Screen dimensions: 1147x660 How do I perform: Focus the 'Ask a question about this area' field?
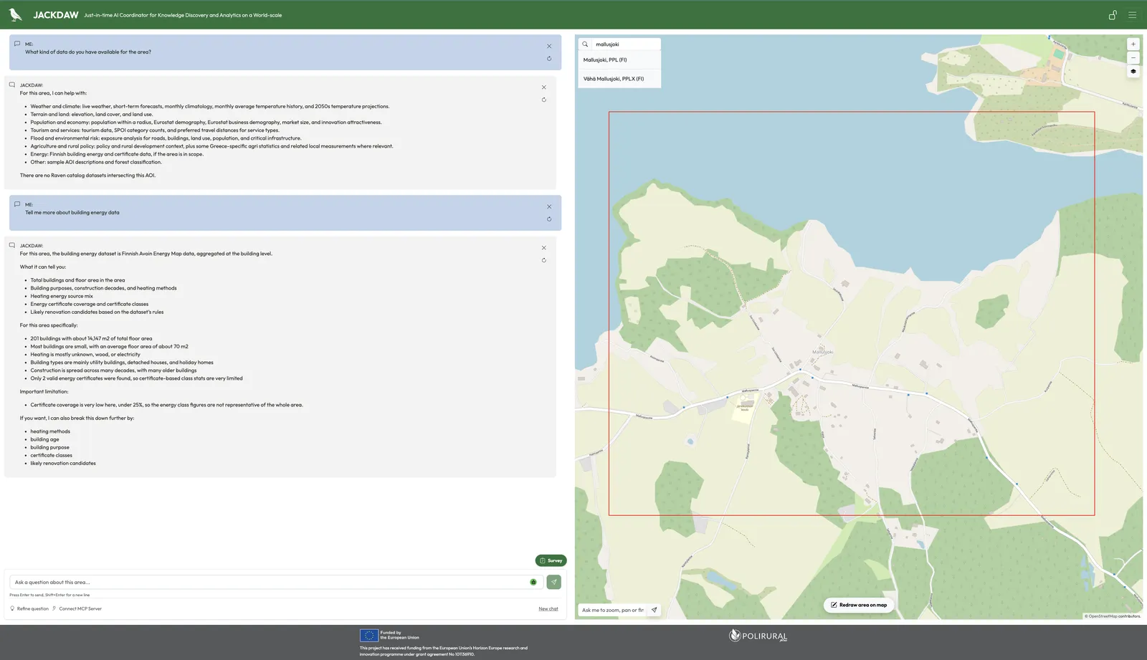[x=269, y=582]
